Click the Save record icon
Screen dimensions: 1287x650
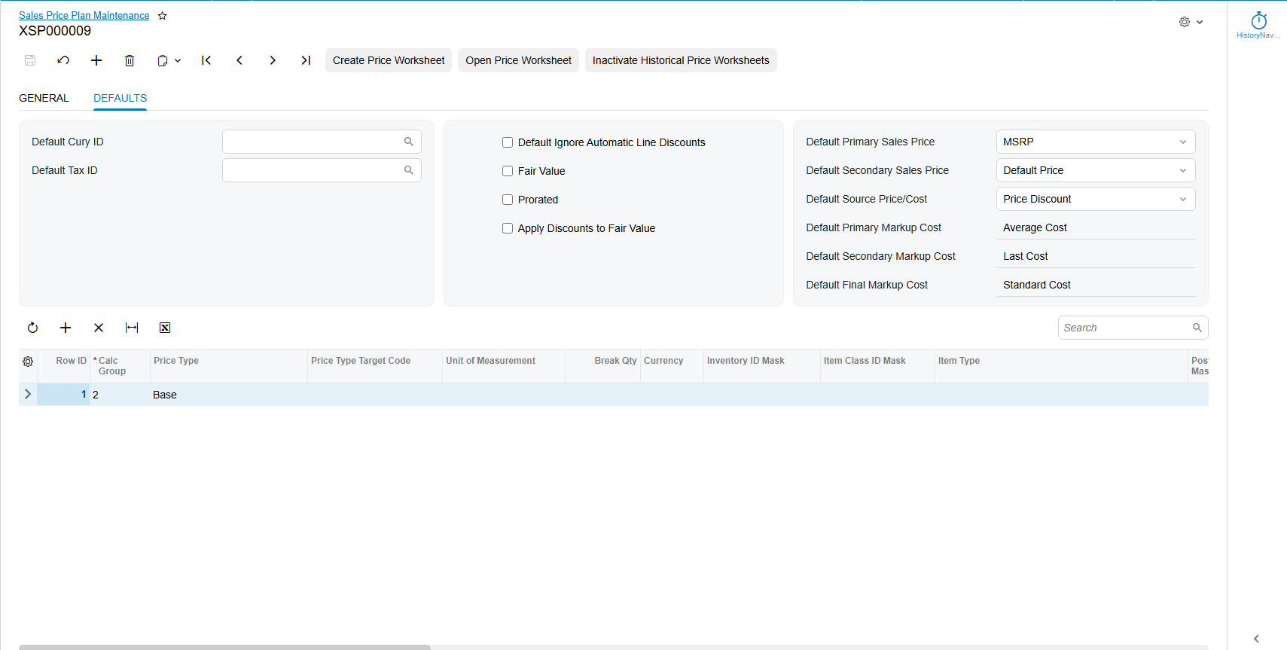[x=30, y=60]
